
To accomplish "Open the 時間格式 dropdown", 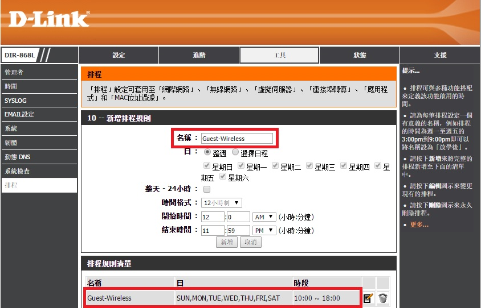I will (x=221, y=203).
